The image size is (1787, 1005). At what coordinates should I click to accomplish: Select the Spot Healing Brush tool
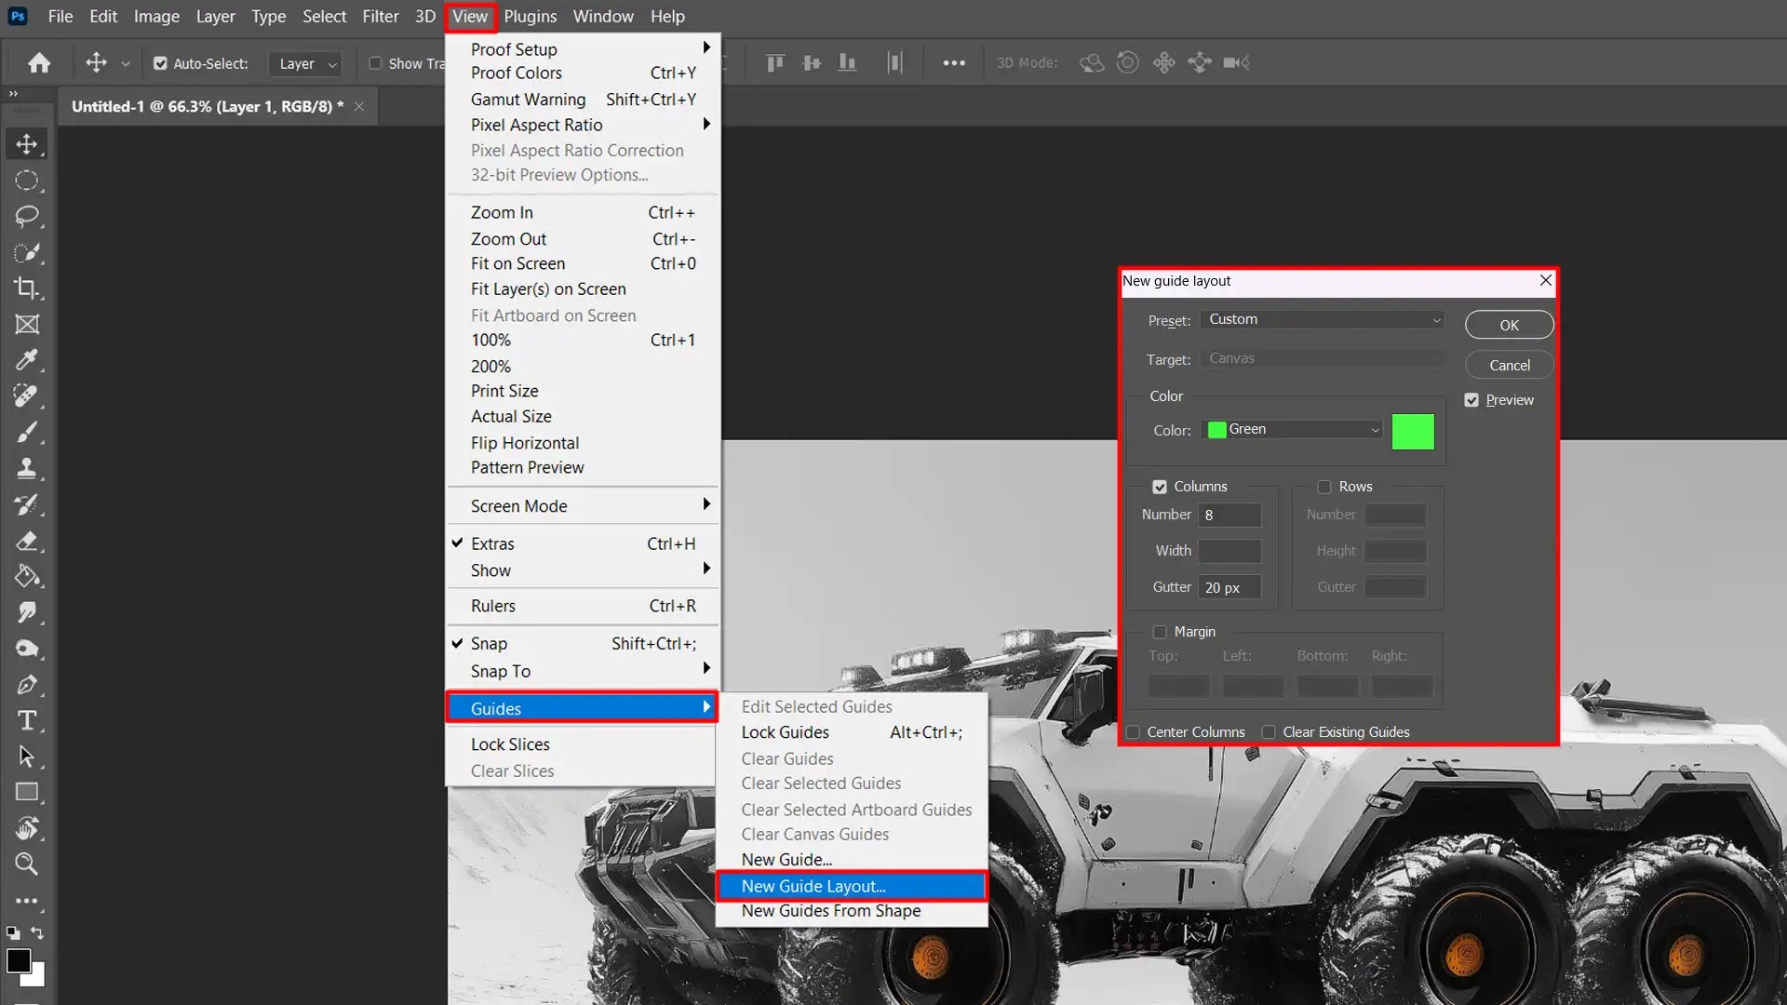coord(26,396)
